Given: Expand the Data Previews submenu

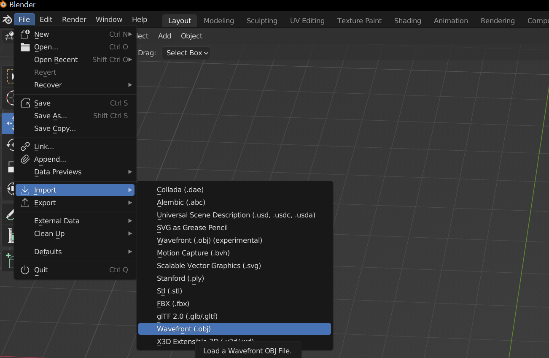Looking at the screenshot, I should pos(75,172).
